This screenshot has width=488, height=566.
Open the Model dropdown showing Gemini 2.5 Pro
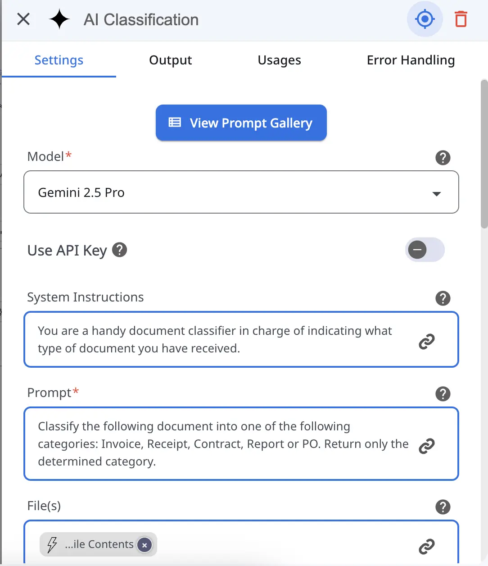[x=241, y=192]
